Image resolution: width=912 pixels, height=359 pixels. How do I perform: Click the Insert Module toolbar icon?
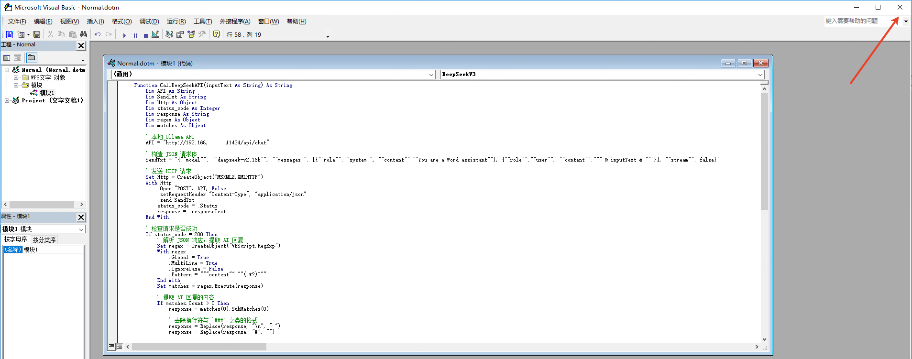pos(21,34)
